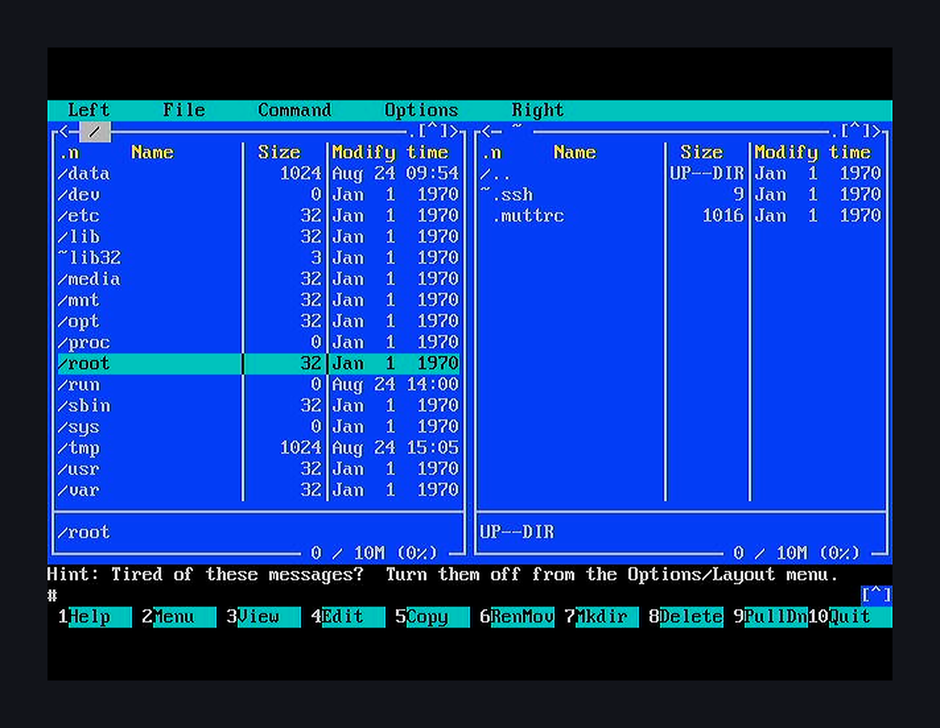
Task: Click the 'UP--DIR' mini status in right panel
Action: point(517,532)
